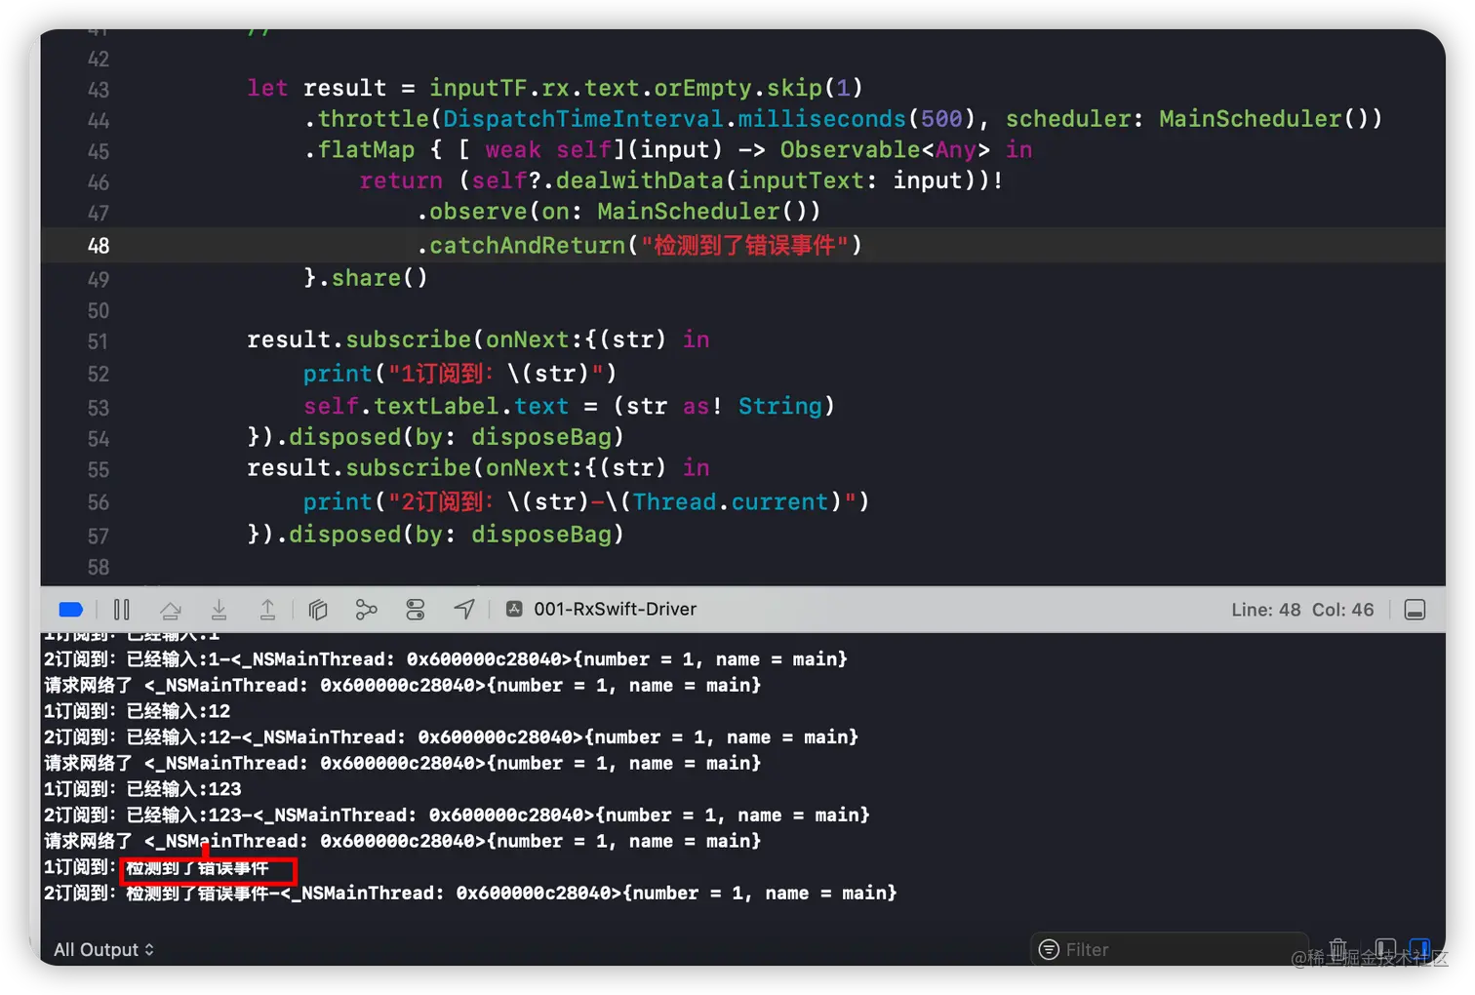This screenshot has height=995, width=1475.
Task: Click the Step Out debug button
Action: [x=267, y=610]
